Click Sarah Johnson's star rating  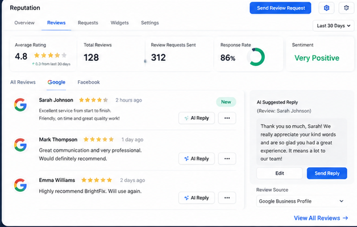pos(93,100)
